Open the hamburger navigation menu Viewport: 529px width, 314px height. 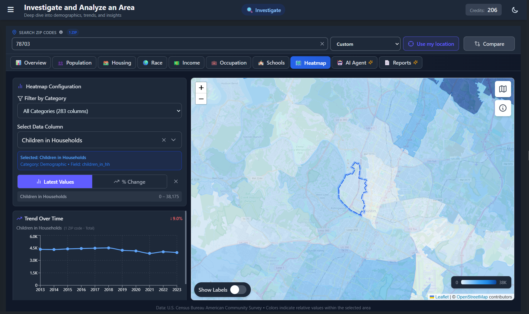(x=11, y=10)
